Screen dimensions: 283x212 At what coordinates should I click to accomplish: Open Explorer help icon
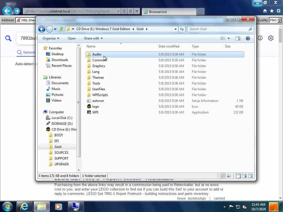[x=248, y=38]
